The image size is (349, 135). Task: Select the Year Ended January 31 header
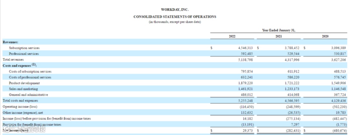point(279,31)
